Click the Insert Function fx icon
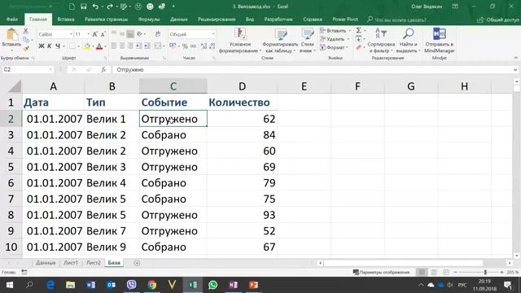The height and width of the screenshot is (293, 521). (x=103, y=69)
